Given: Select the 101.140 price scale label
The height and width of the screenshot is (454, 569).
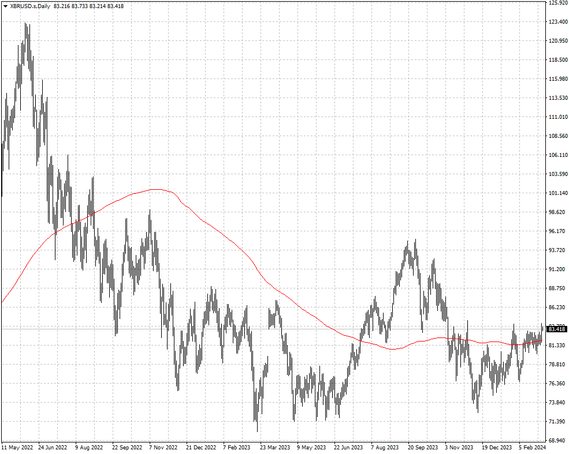Looking at the screenshot, I should tap(558, 193).
